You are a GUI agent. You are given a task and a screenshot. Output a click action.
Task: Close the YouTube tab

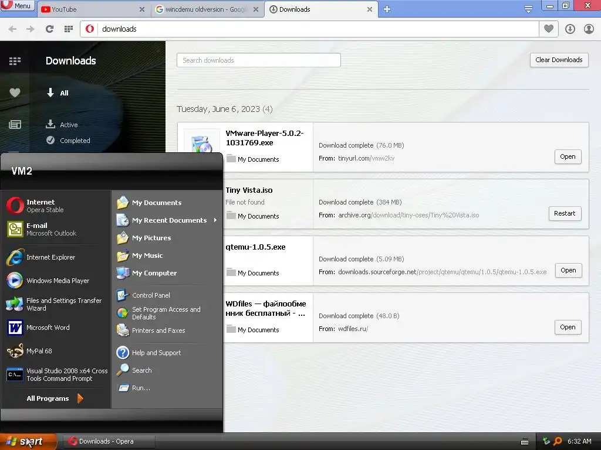[x=142, y=9]
